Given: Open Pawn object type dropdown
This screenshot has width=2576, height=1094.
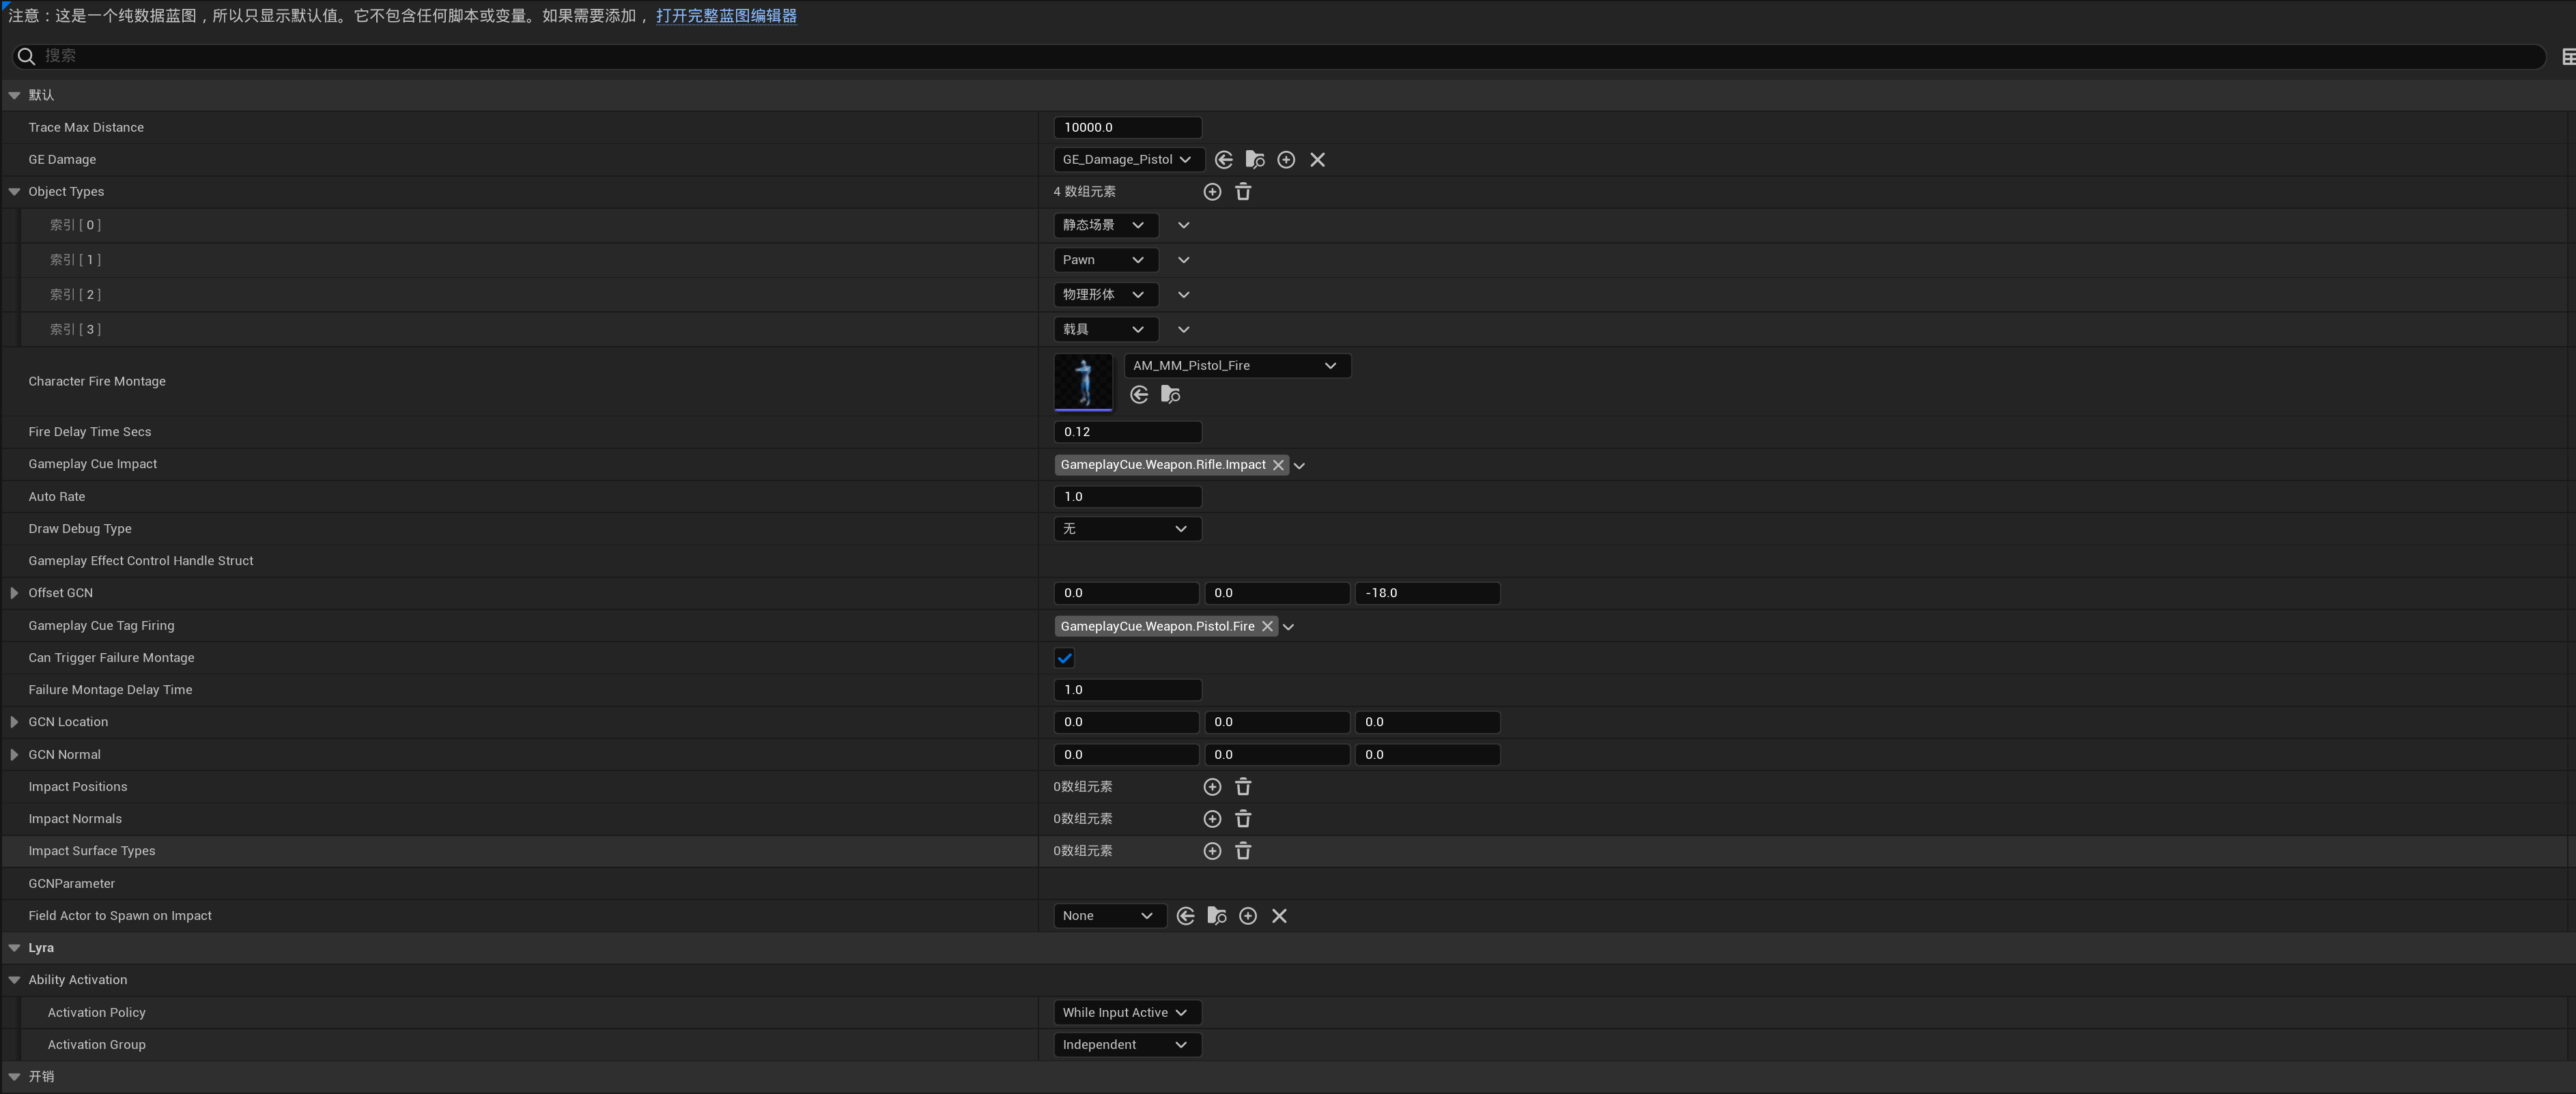Looking at the screenshot, I should [x=1105, y=260].
